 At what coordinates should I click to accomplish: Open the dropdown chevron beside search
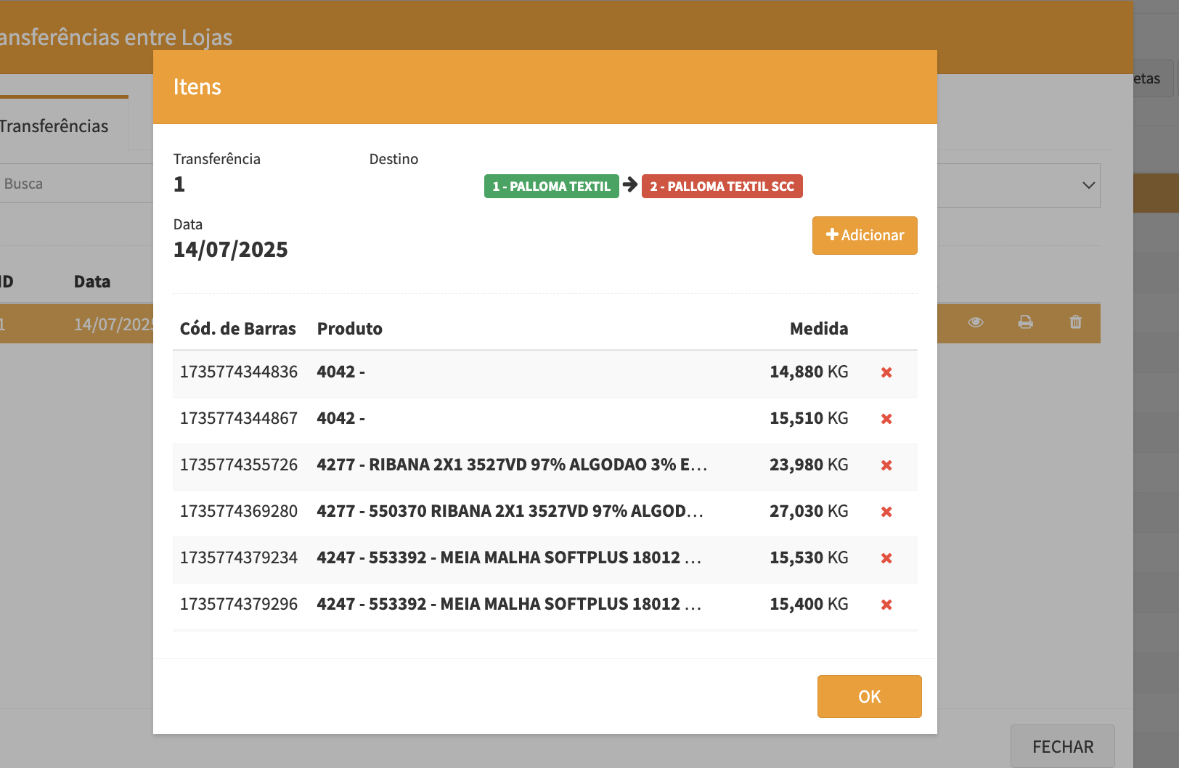(1088, 185)
